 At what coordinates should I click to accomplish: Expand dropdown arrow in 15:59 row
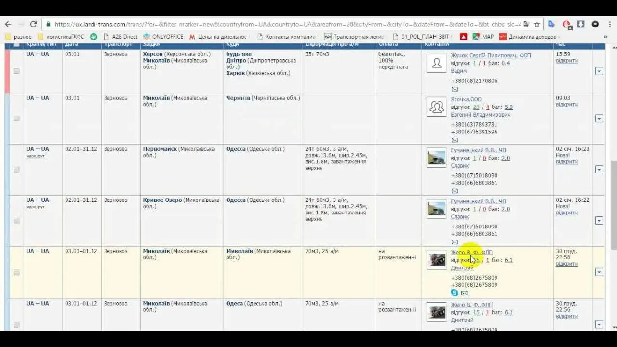599,71
